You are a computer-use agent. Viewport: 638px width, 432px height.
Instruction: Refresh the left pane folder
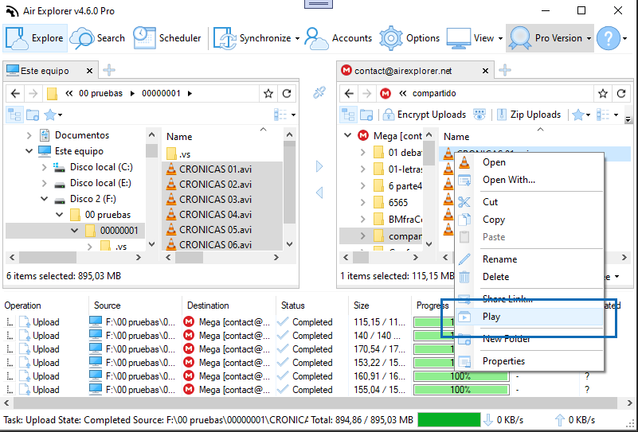pyautogui.click(x=287, y=94)
